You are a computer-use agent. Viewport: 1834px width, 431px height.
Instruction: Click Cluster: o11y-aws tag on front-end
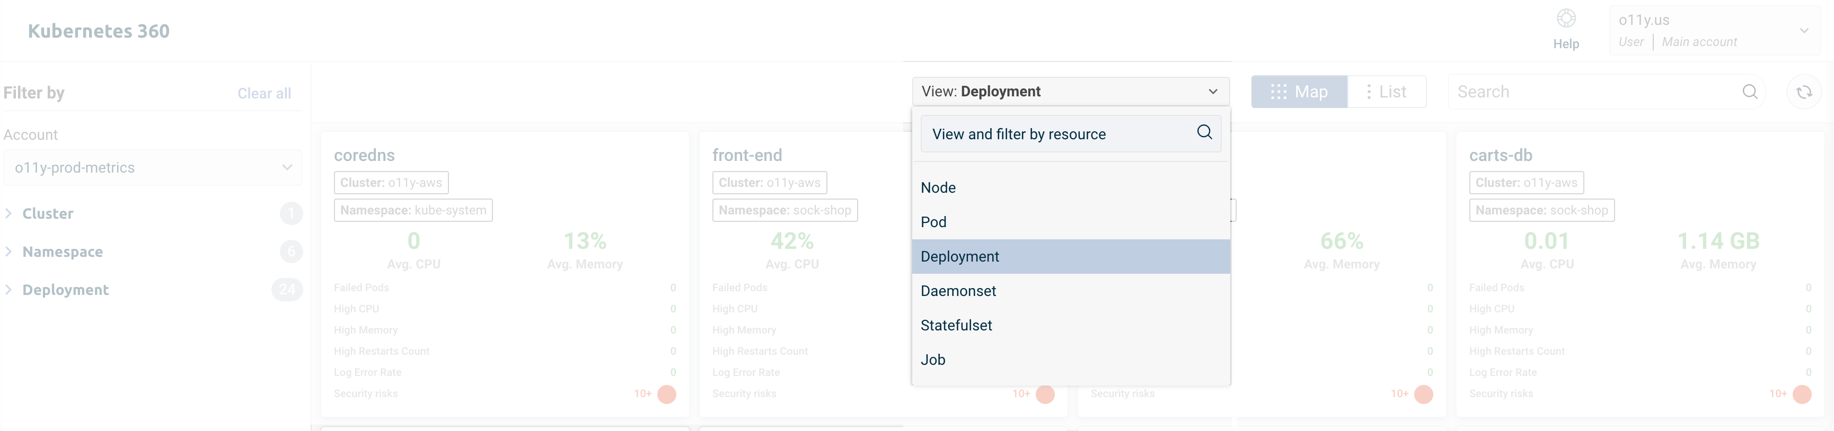pos(769,183)
